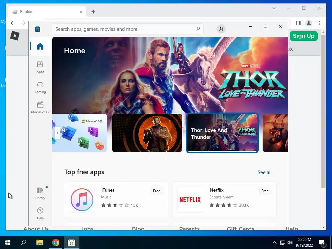
Task: Go back in Chrome browser
Action: point(13,23)
